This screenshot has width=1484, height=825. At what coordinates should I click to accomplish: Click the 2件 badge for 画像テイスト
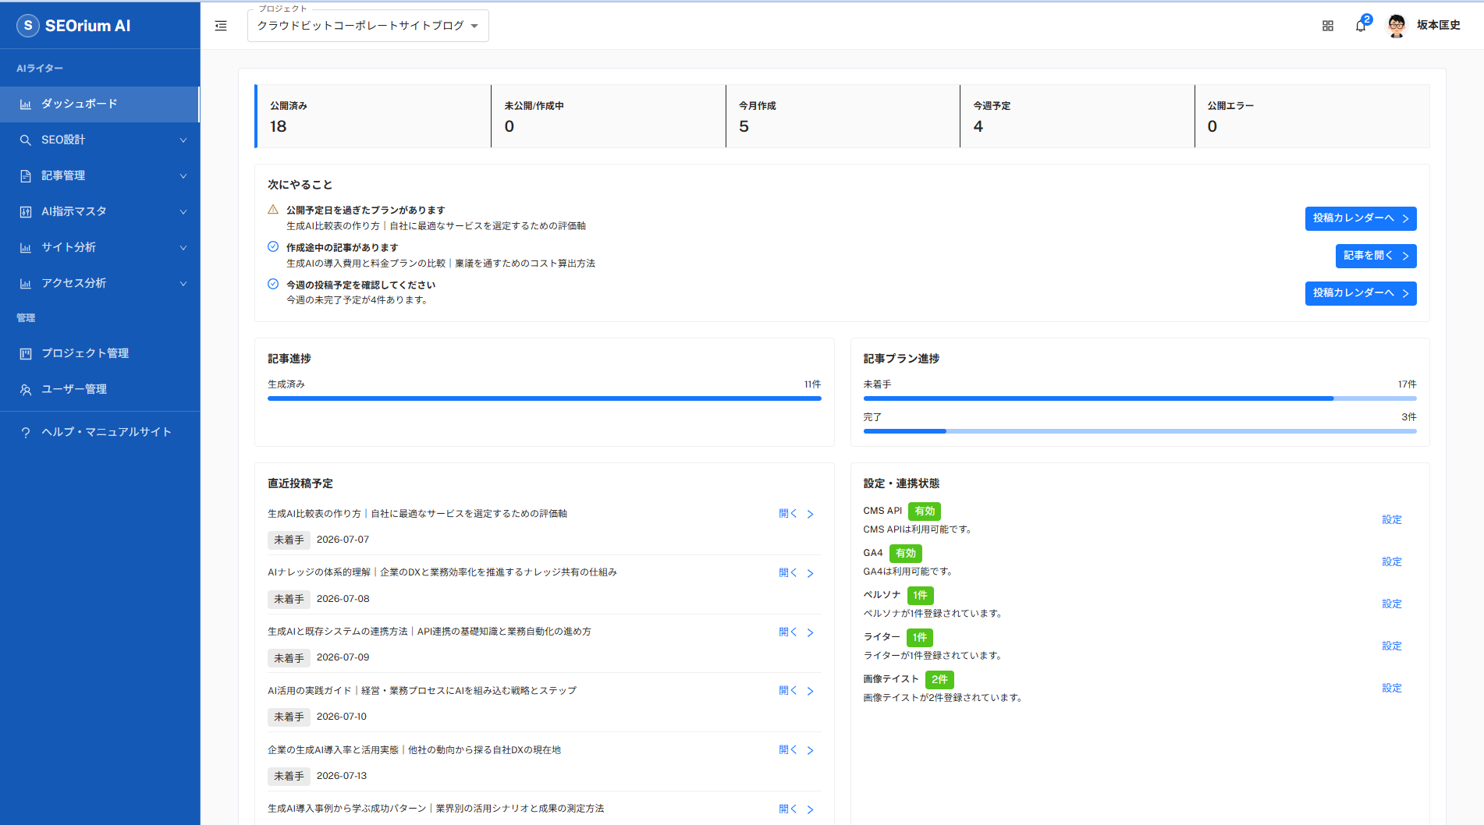coord(939,680)
